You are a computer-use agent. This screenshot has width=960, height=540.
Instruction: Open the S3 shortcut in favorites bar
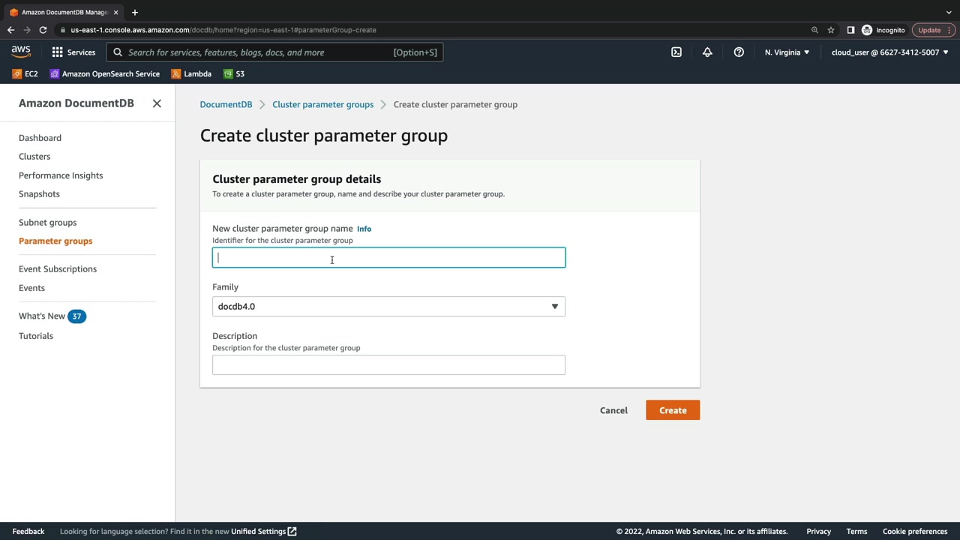coord(234,73)
